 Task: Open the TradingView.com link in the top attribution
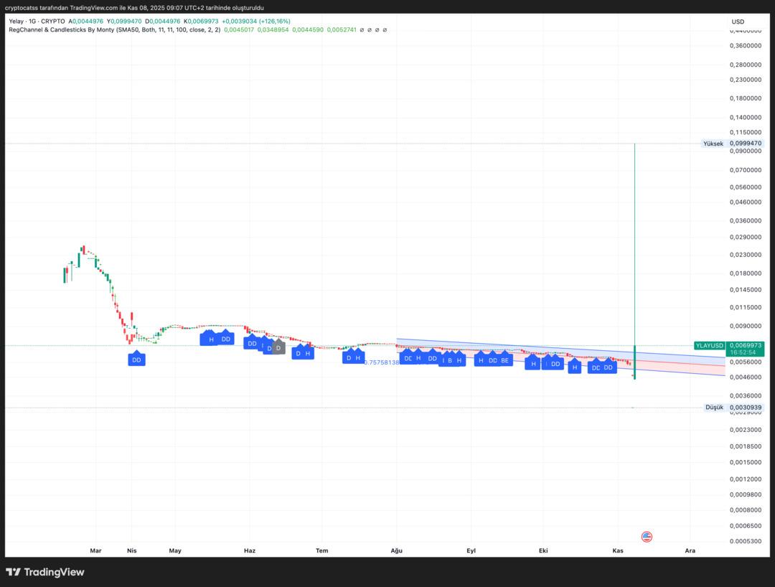(88, 7)
